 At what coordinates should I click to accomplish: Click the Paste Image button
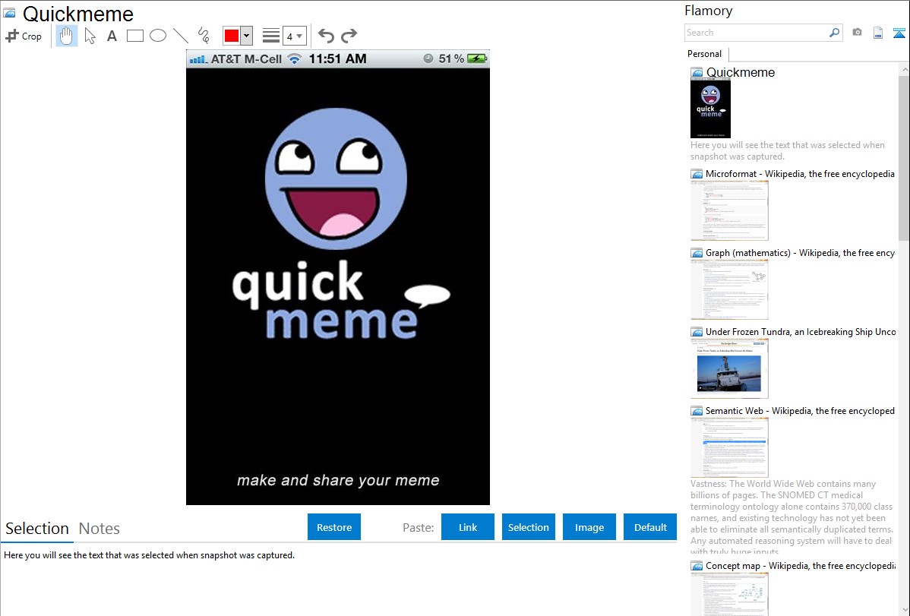click(589, 527)
